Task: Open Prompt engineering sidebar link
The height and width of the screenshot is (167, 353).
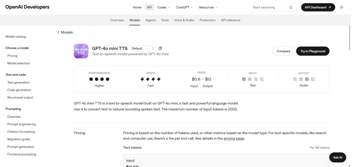Action: point(22,124)
